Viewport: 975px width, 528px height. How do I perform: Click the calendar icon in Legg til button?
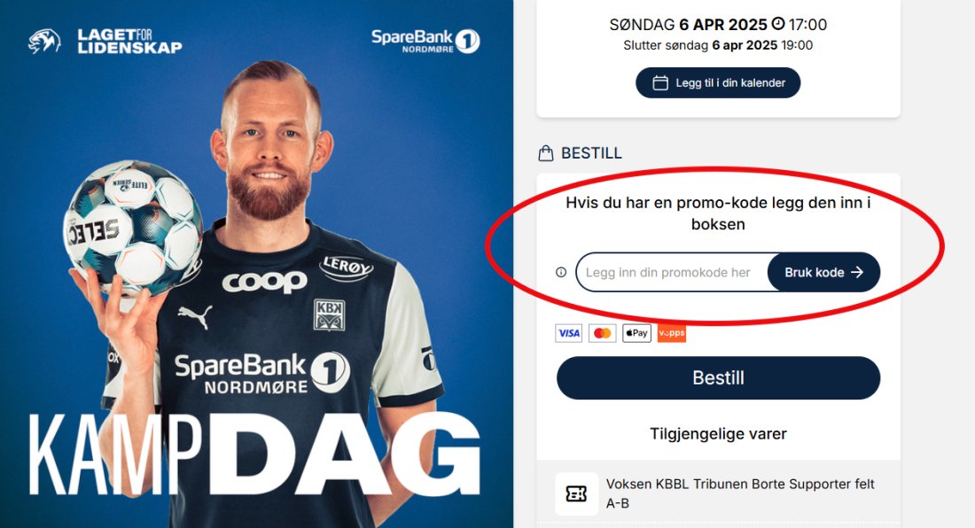[x=660, y=82]
